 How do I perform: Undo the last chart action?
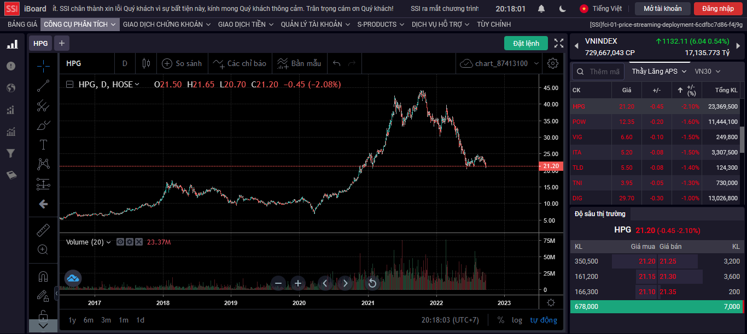click(337, 63)
